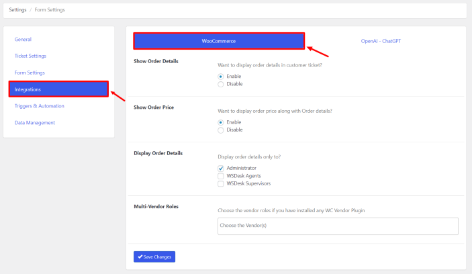
Task: Select Form Settings in sidebar
Action: click(x=30, y=73)
